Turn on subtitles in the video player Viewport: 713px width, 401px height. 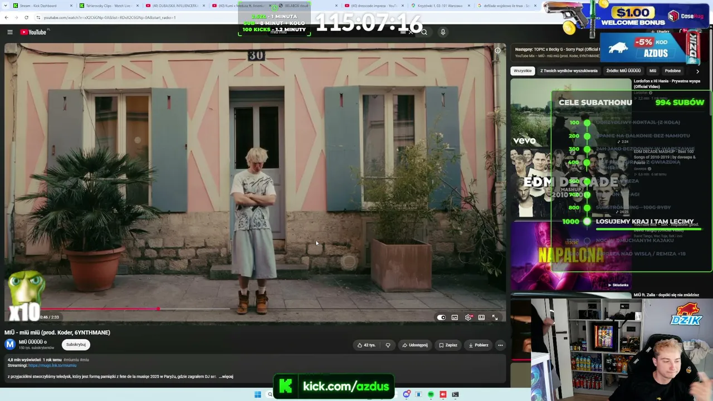pos(455,317)
